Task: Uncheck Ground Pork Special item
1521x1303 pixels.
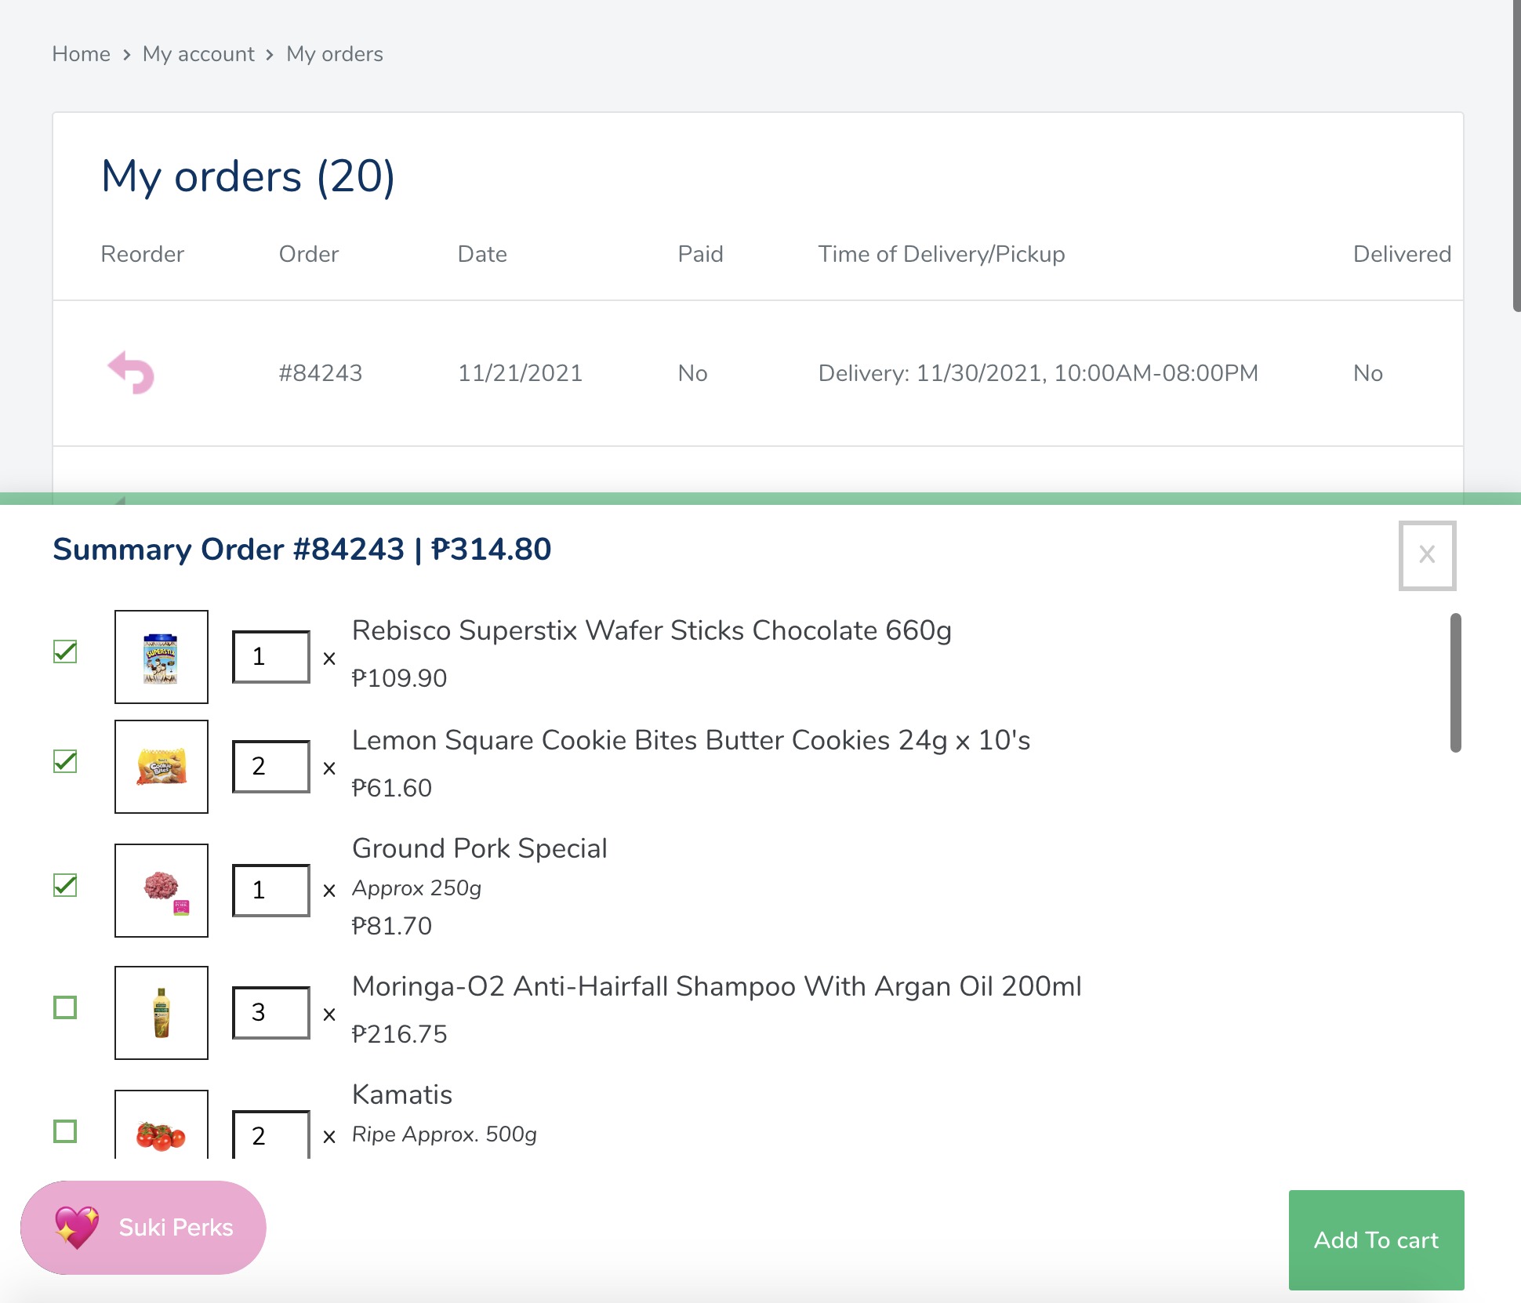Action: pyautogui.click(x=65, y=885)
